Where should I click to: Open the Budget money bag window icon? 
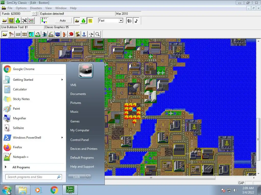click(18, 21)
